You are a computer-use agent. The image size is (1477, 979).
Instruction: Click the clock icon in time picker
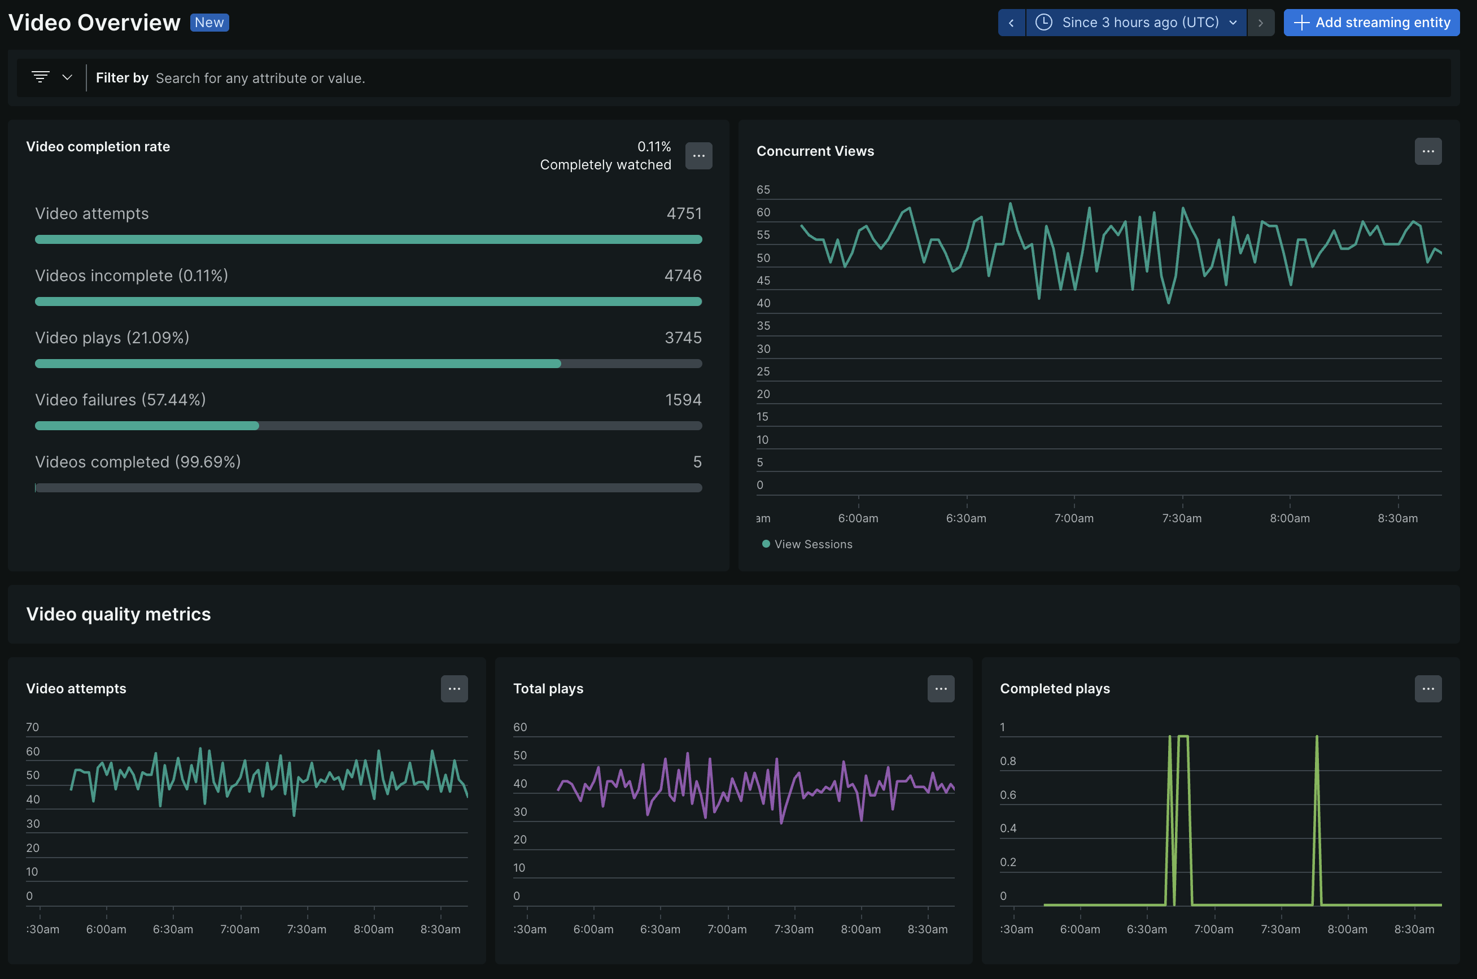click(x=1043, y=23)
